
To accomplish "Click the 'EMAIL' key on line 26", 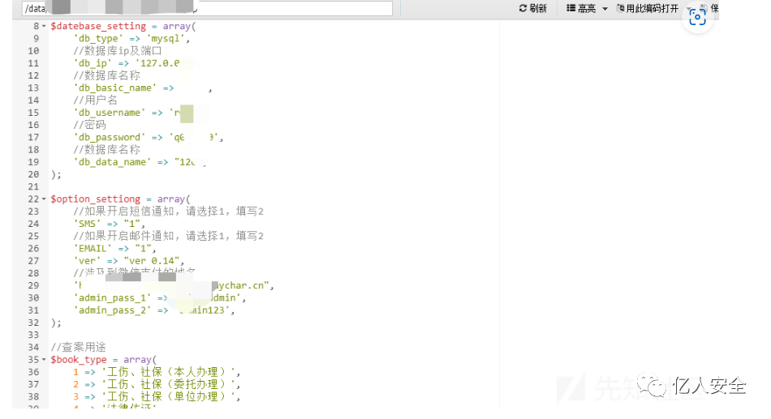I will click(93, 249).
